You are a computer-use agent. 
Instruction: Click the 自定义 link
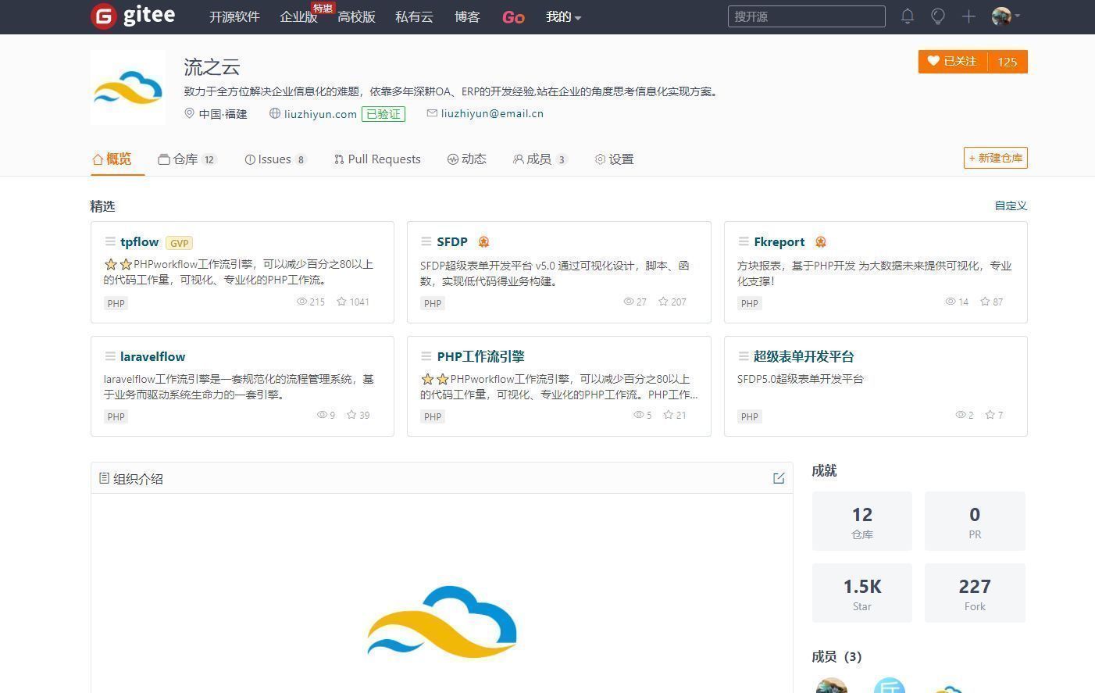[x=1011, y=205]
